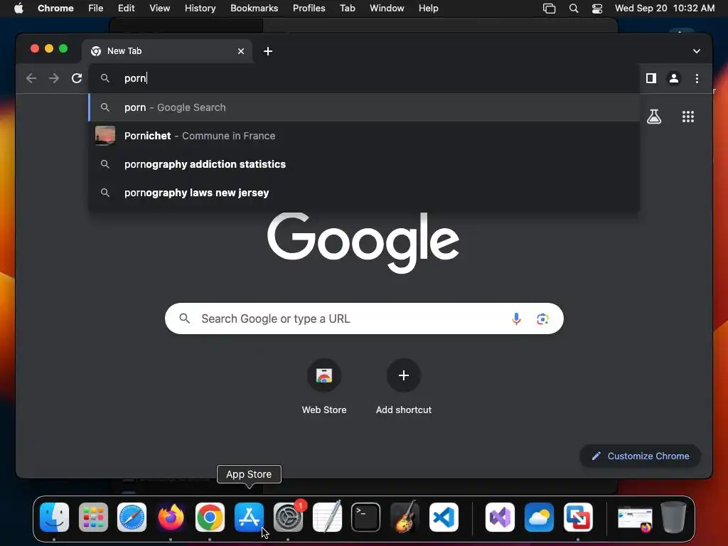Viewport: 728px width, 546px height.
Task: Open the Window menu
Action: [387, 9]
